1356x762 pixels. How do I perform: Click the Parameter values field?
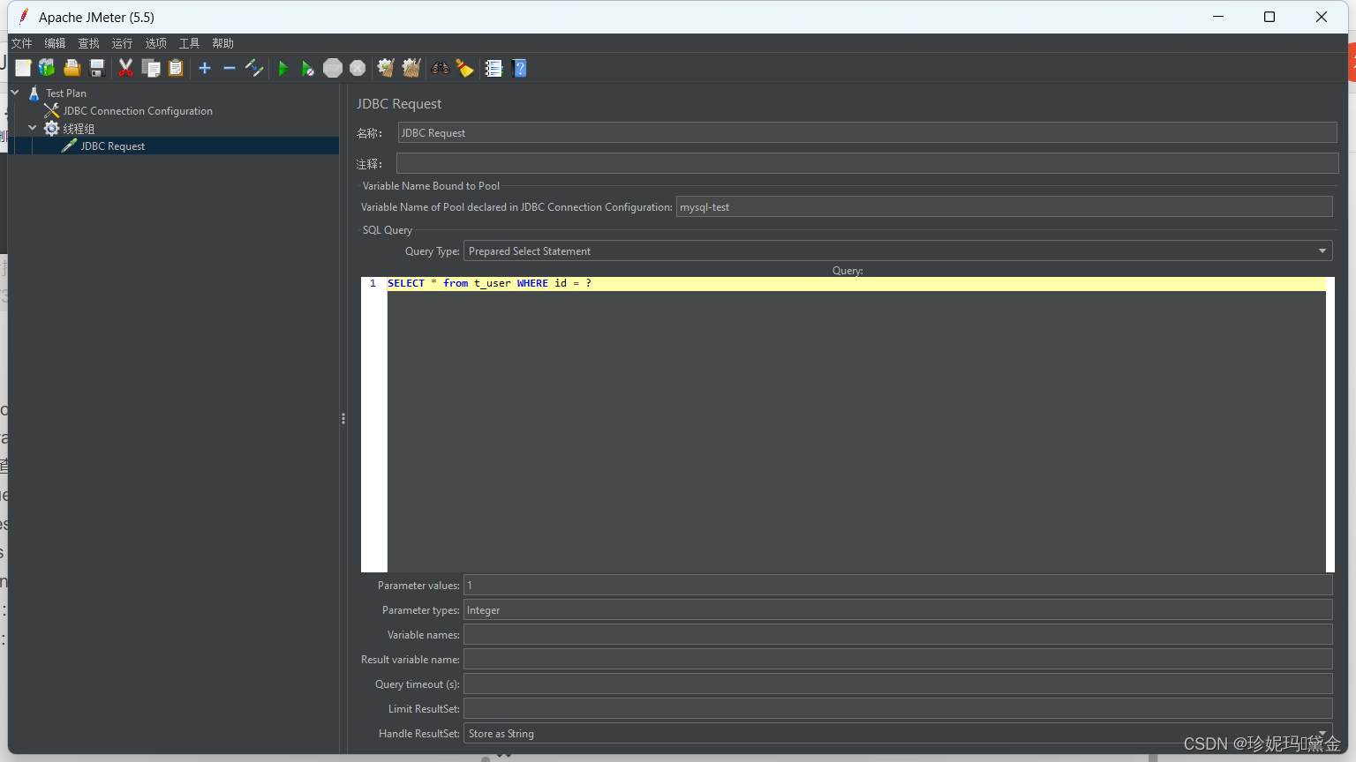point(898,586)
